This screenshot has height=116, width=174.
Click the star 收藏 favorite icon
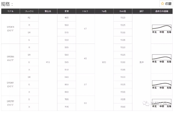[163, 4]
